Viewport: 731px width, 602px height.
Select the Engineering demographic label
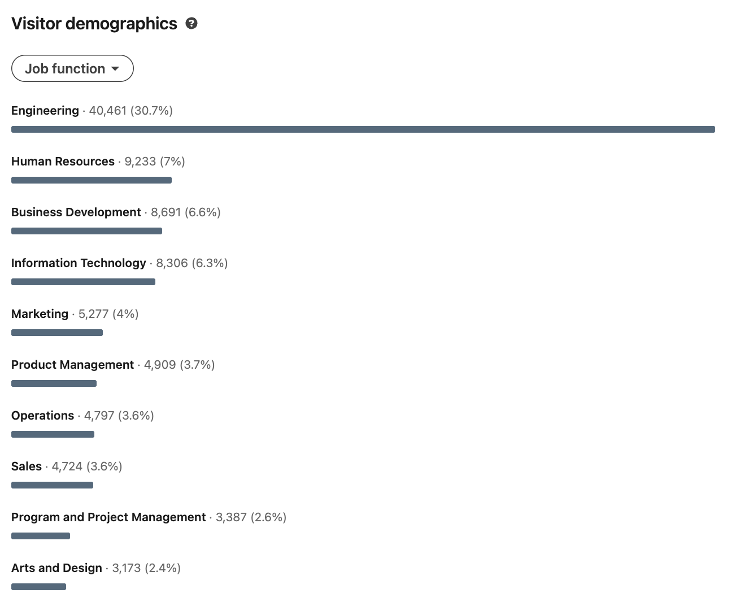tap(45, 110)
